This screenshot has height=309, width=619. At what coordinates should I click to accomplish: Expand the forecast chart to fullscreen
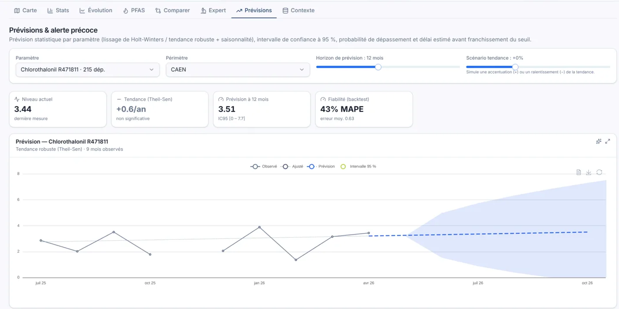(x=608, y=141)
